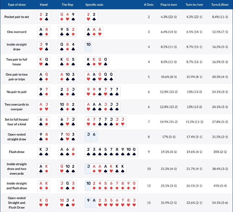The image size is (233, 212).
Task: Select the 8 card in the One overcard hand
Action: tap(46, 32)
